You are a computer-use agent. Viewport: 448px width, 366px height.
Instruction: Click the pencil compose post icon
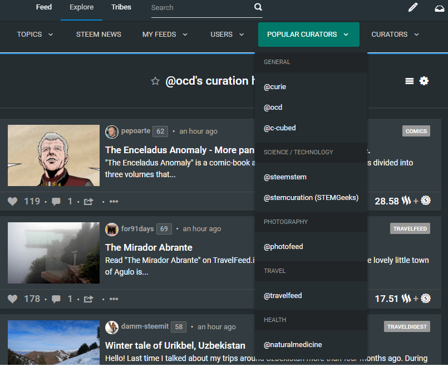pyautogui.click(x=412, y=8)
